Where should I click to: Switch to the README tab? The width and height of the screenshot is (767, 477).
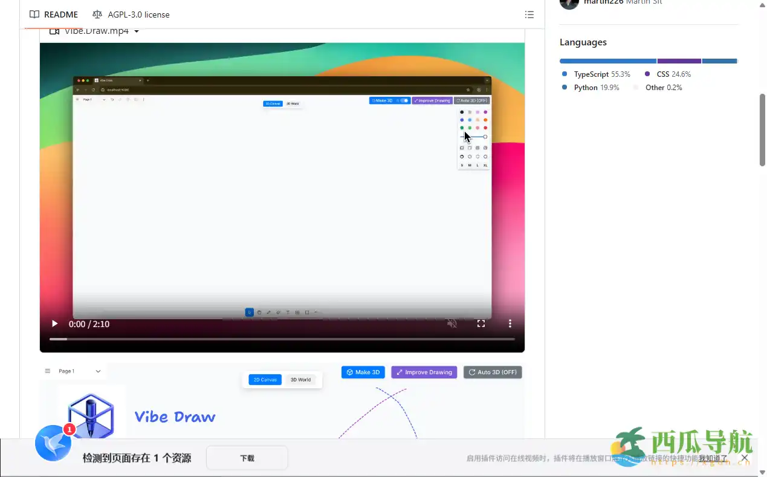54,15
